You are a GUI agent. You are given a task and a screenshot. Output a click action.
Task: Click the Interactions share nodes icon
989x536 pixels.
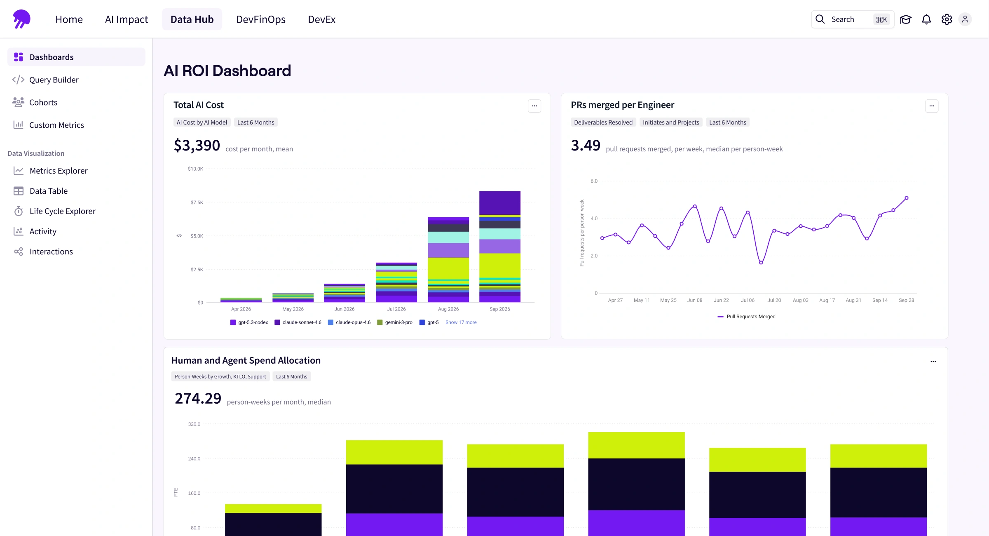pyautogui.click(x=19, y=252)
